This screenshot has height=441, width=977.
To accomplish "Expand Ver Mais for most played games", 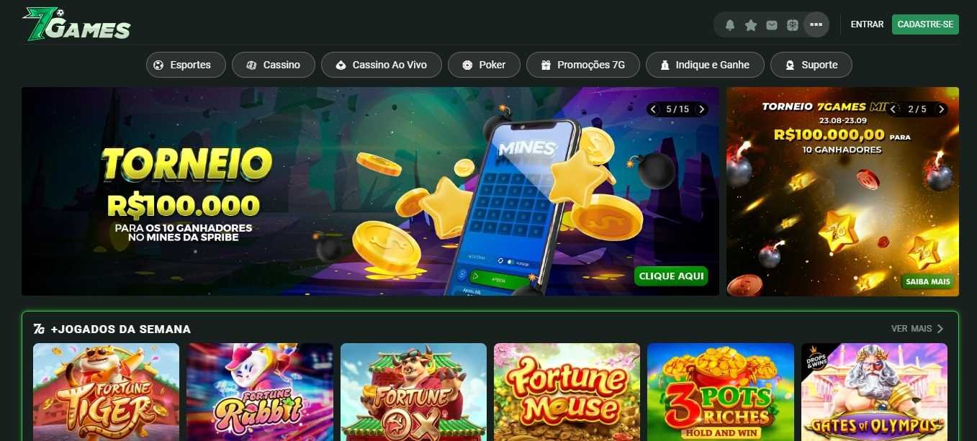I will tap(917, 329).
